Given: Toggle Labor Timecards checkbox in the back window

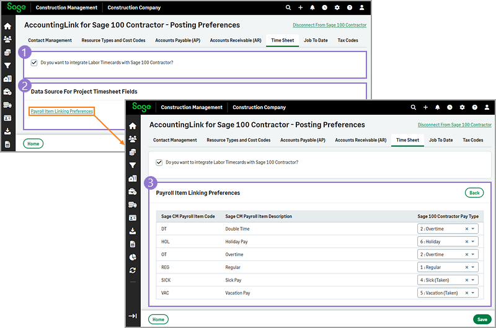Looking at the screenshot, I should pyautogui.click(x=34, y=63).
